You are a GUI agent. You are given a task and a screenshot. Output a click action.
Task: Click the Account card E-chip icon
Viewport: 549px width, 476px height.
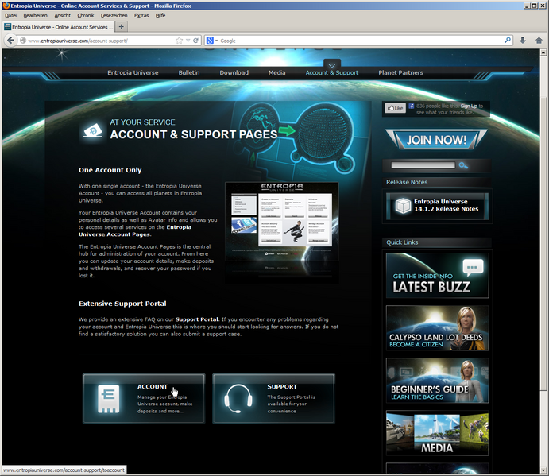click(109, 399)
